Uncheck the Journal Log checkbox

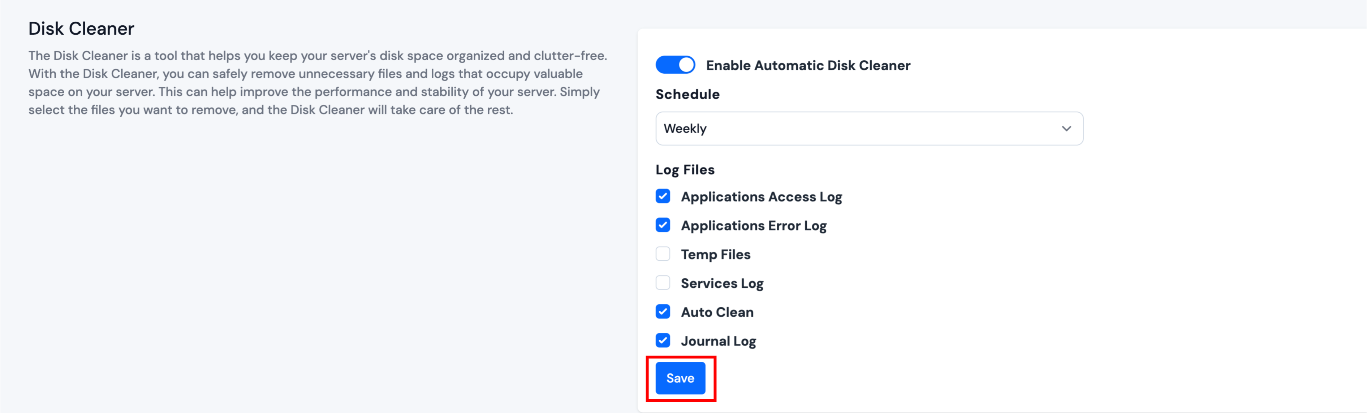coord(663,340)
